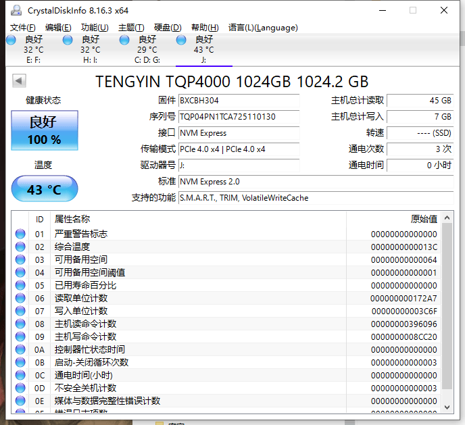Click the 43 °C temperature button
This screenshot has width=465, height=425.
[45, 189]
